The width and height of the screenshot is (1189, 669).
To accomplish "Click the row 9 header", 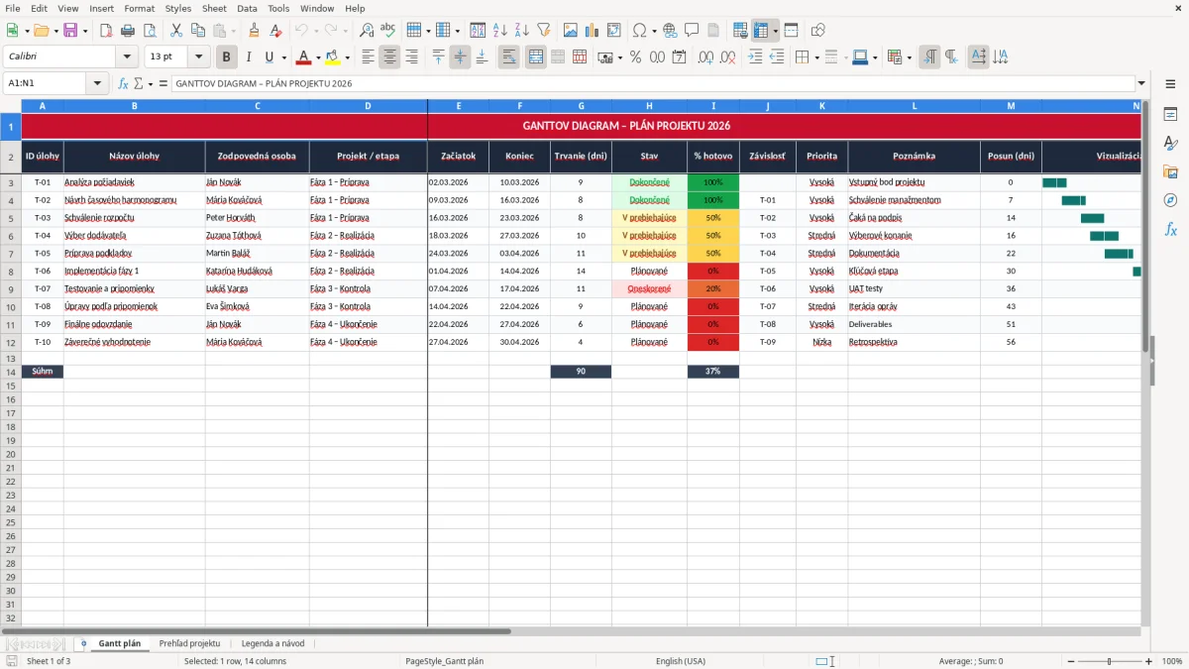I will [11, 288].
